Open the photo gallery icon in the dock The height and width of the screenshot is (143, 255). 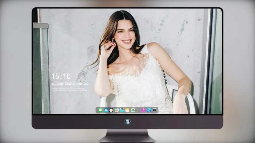(133, 110)
